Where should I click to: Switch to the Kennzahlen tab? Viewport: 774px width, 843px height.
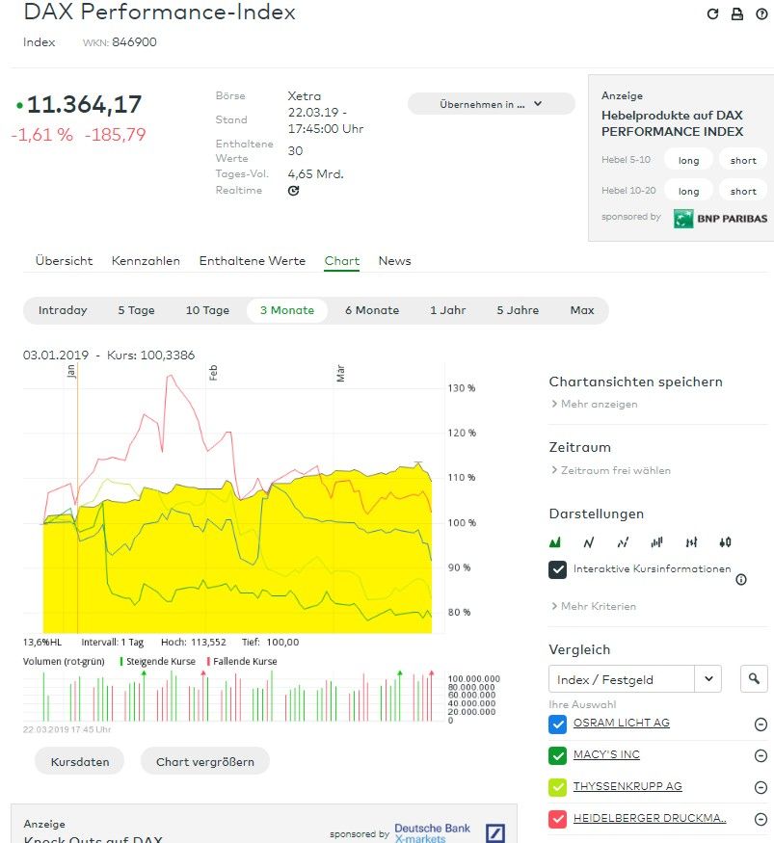pyautogui.click(x=146, y=261)
